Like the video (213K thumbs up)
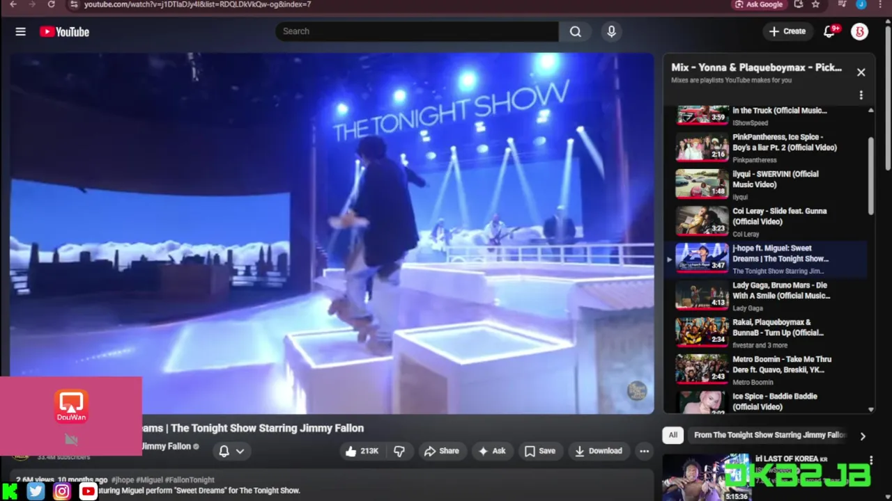 click(x=362, y=451)
